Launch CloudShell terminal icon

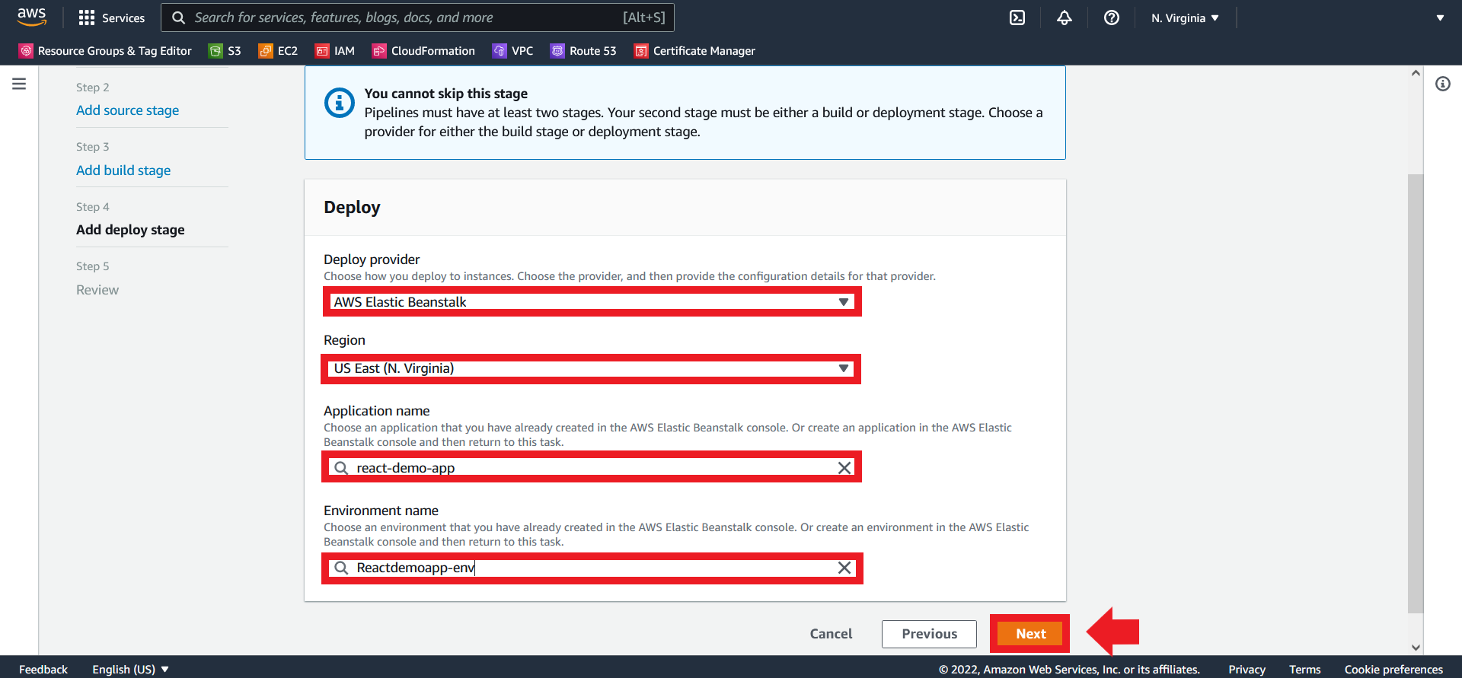tap(1017, 18)
